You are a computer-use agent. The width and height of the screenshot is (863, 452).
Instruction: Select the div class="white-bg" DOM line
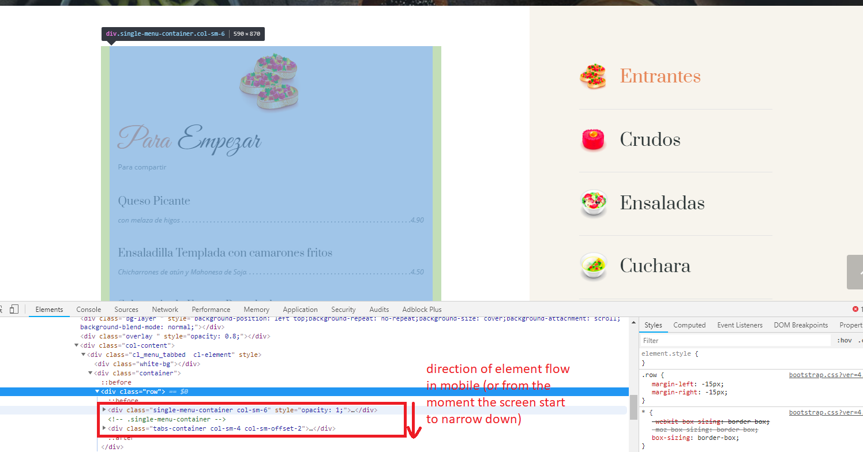pos(147,364)
